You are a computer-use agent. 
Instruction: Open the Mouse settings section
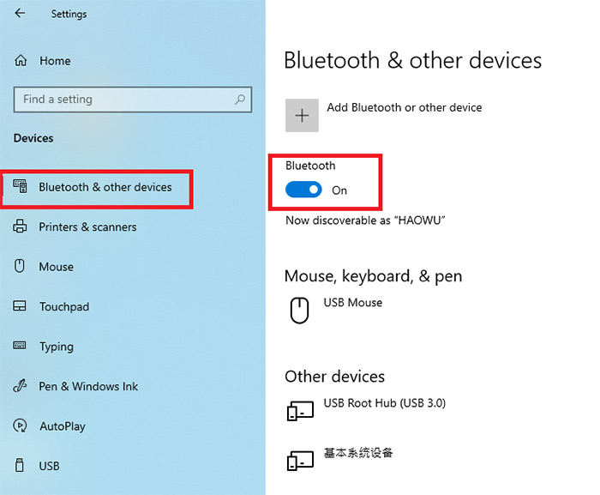coord(57,267)
